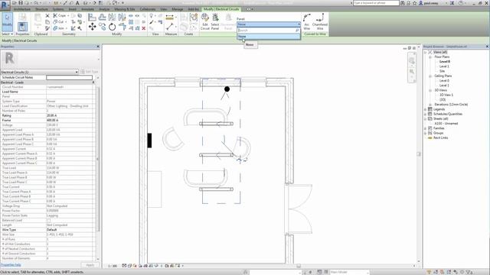Viewport: 490px width, 275px height.
Task: Click the zoom icon in navigation bar
Action: tap(412, 72)
